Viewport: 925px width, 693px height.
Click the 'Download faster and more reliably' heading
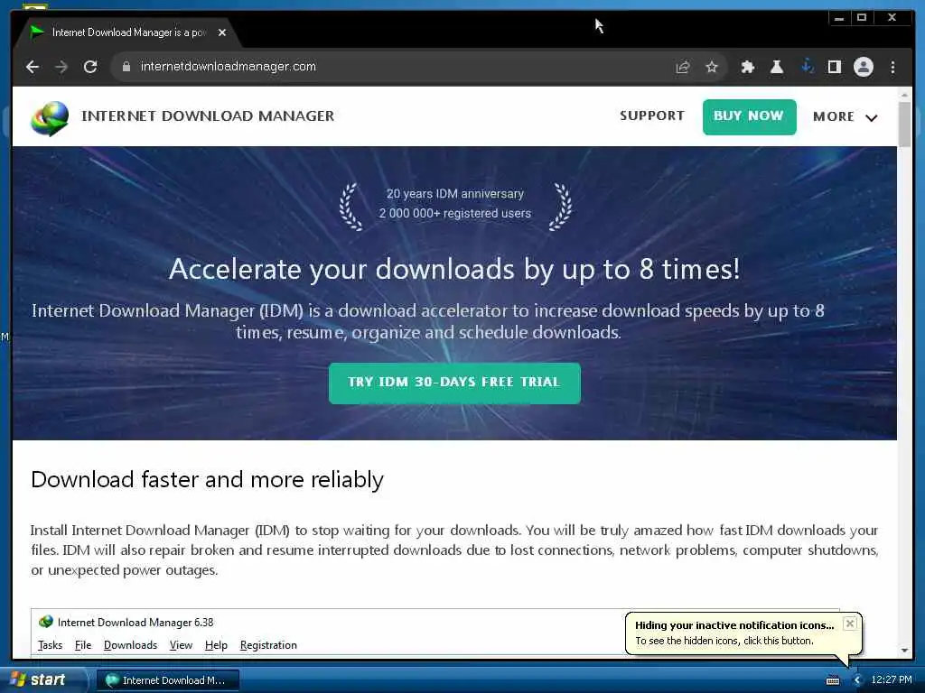tap(207, 480)
